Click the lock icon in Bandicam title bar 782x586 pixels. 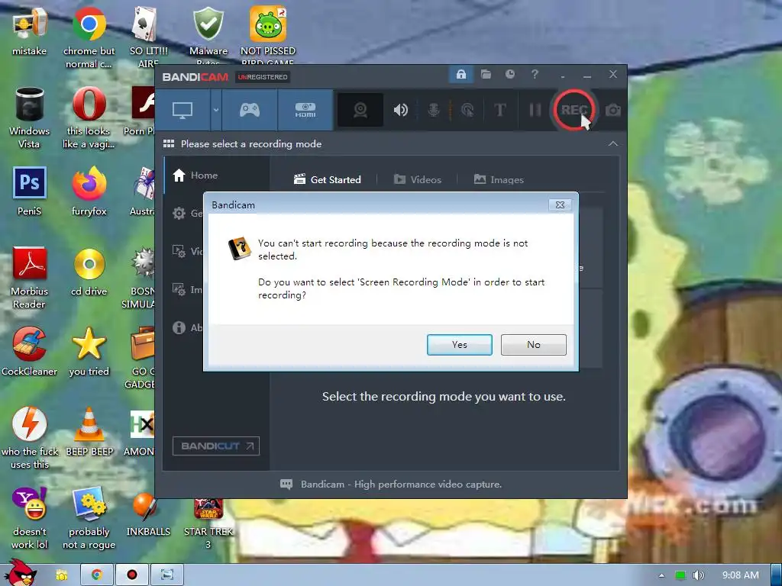pyautogui.click(x=460, y=75)
